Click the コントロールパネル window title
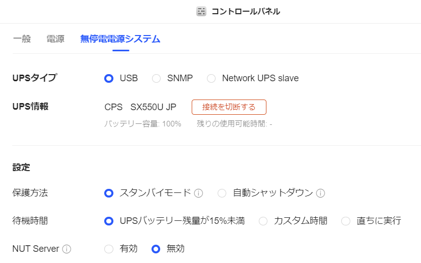 tap(246, 11)
